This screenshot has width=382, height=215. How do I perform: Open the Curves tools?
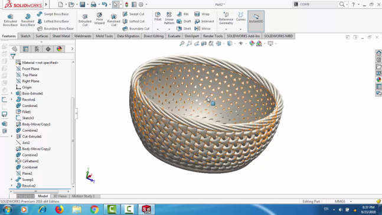[241, 17]
